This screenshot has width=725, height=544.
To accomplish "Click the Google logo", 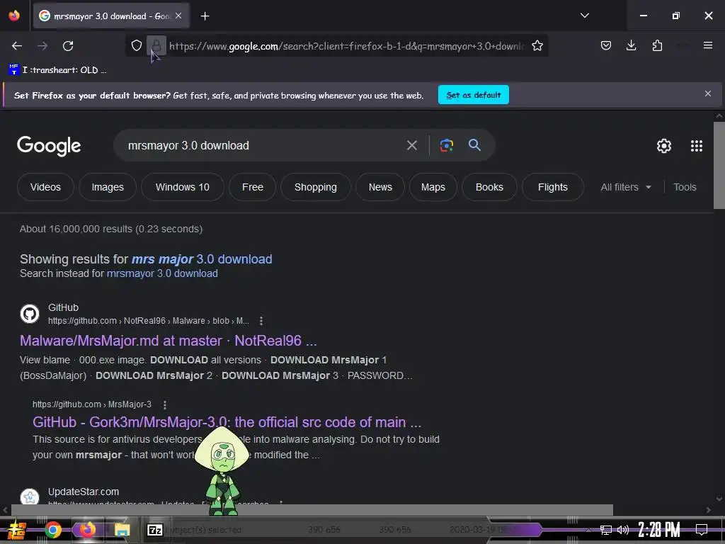I will (49, 146).
